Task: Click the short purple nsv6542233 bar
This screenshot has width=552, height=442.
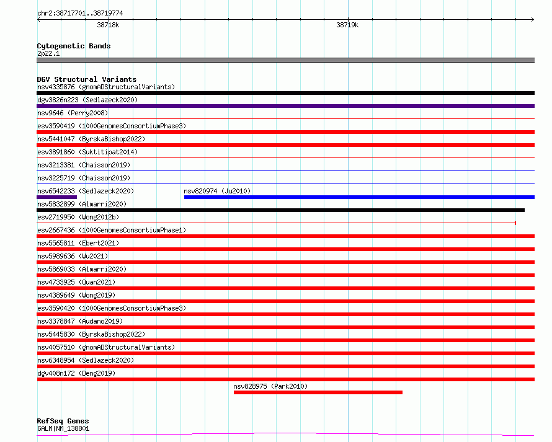Action: (x=56, y=197)
